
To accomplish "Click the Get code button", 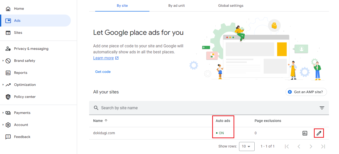I will pyautogui.click(x=103, y=72).
